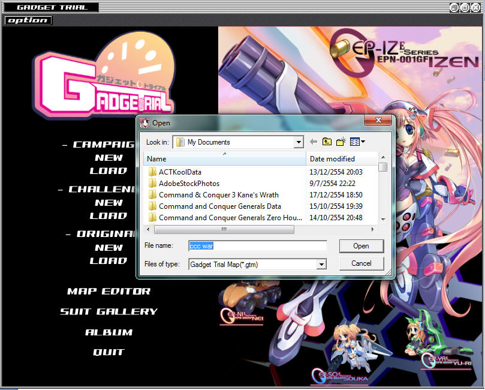Click the Kane's Wrath folder icon
This screenshot has height=390, width=485.
click(152, 194)
